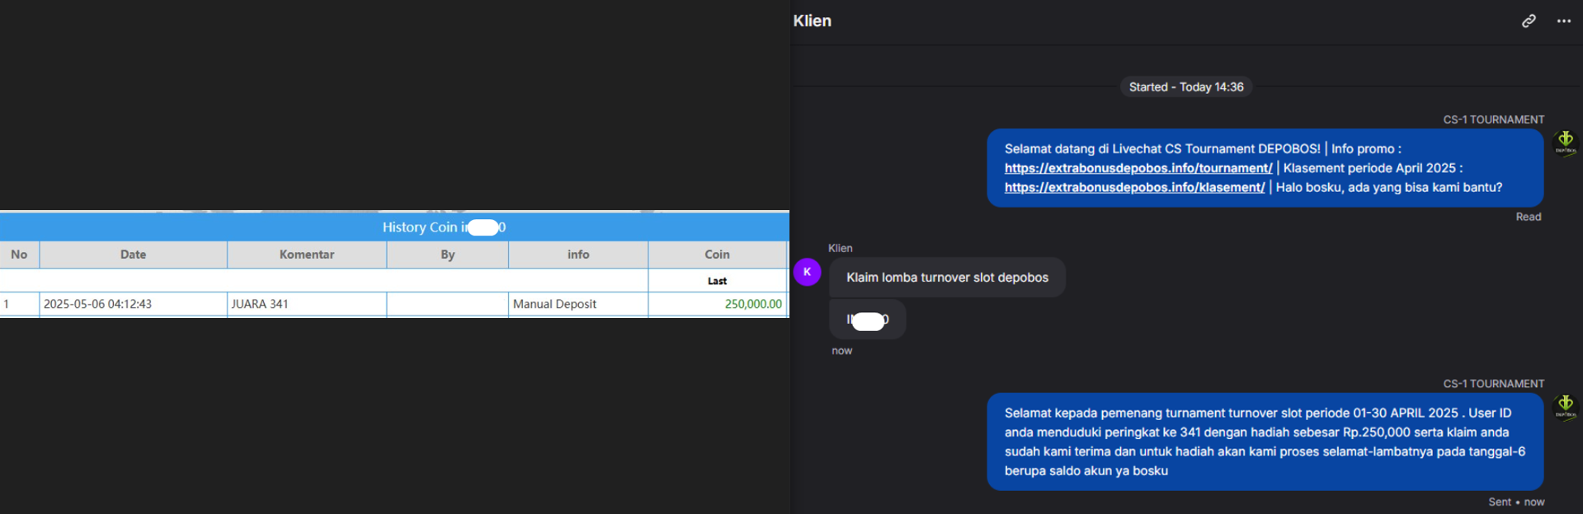Click the redacted user ID chat bubble

[868, 320]
